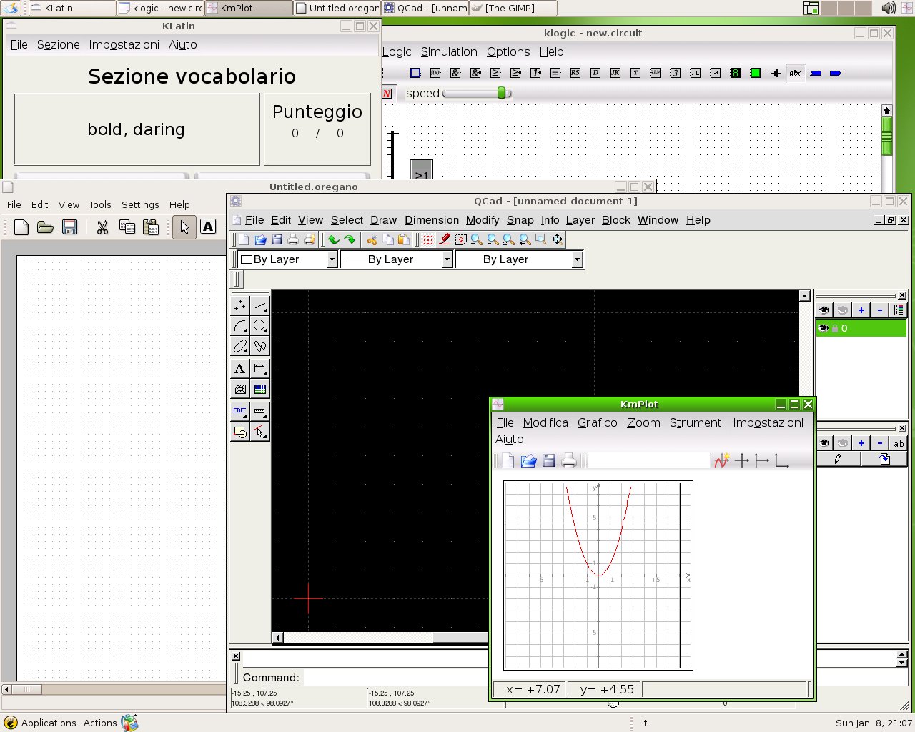The image size is (915, 732).
Task: Toggle the layer 0 lock icon
Action: click(x=834, y=328)
